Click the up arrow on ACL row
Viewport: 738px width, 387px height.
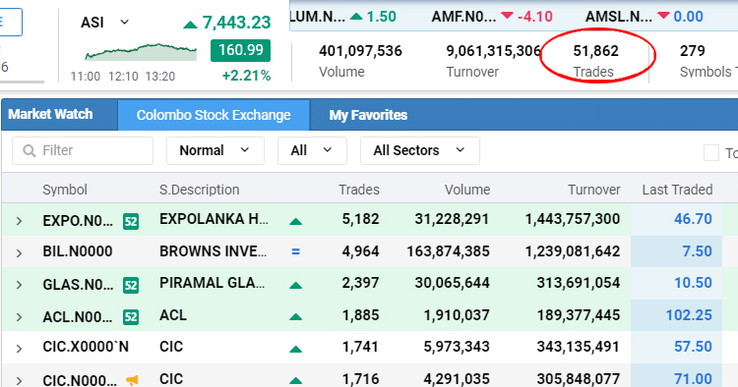point(295,317)
